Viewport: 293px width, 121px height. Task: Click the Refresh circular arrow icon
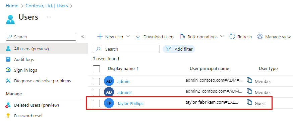pos(232,37)
